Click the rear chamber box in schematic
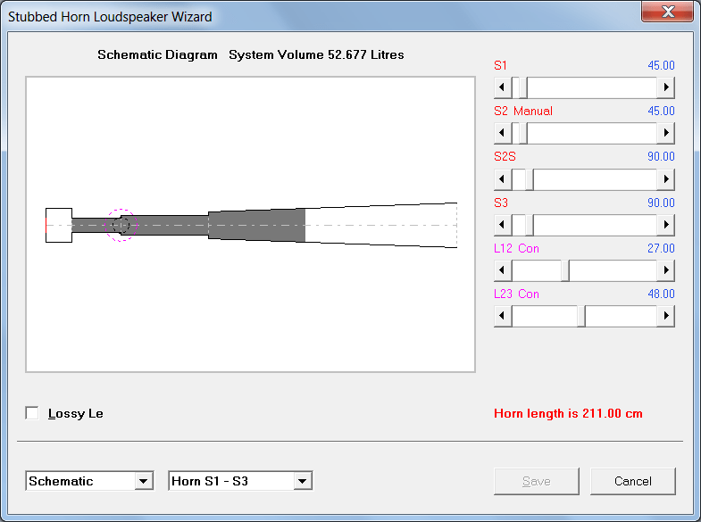This screenshot has width=701, height=522. point(59,225)
